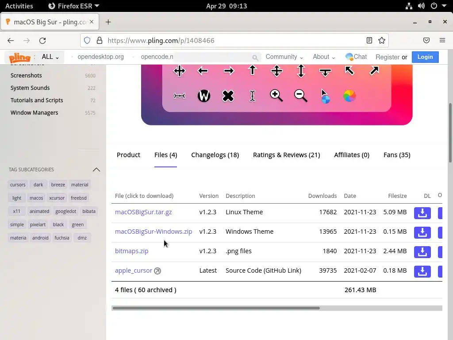This screenshot has width=453, height=340.
Task: Reload the page with the refresh icon
Action: (42, 40)
